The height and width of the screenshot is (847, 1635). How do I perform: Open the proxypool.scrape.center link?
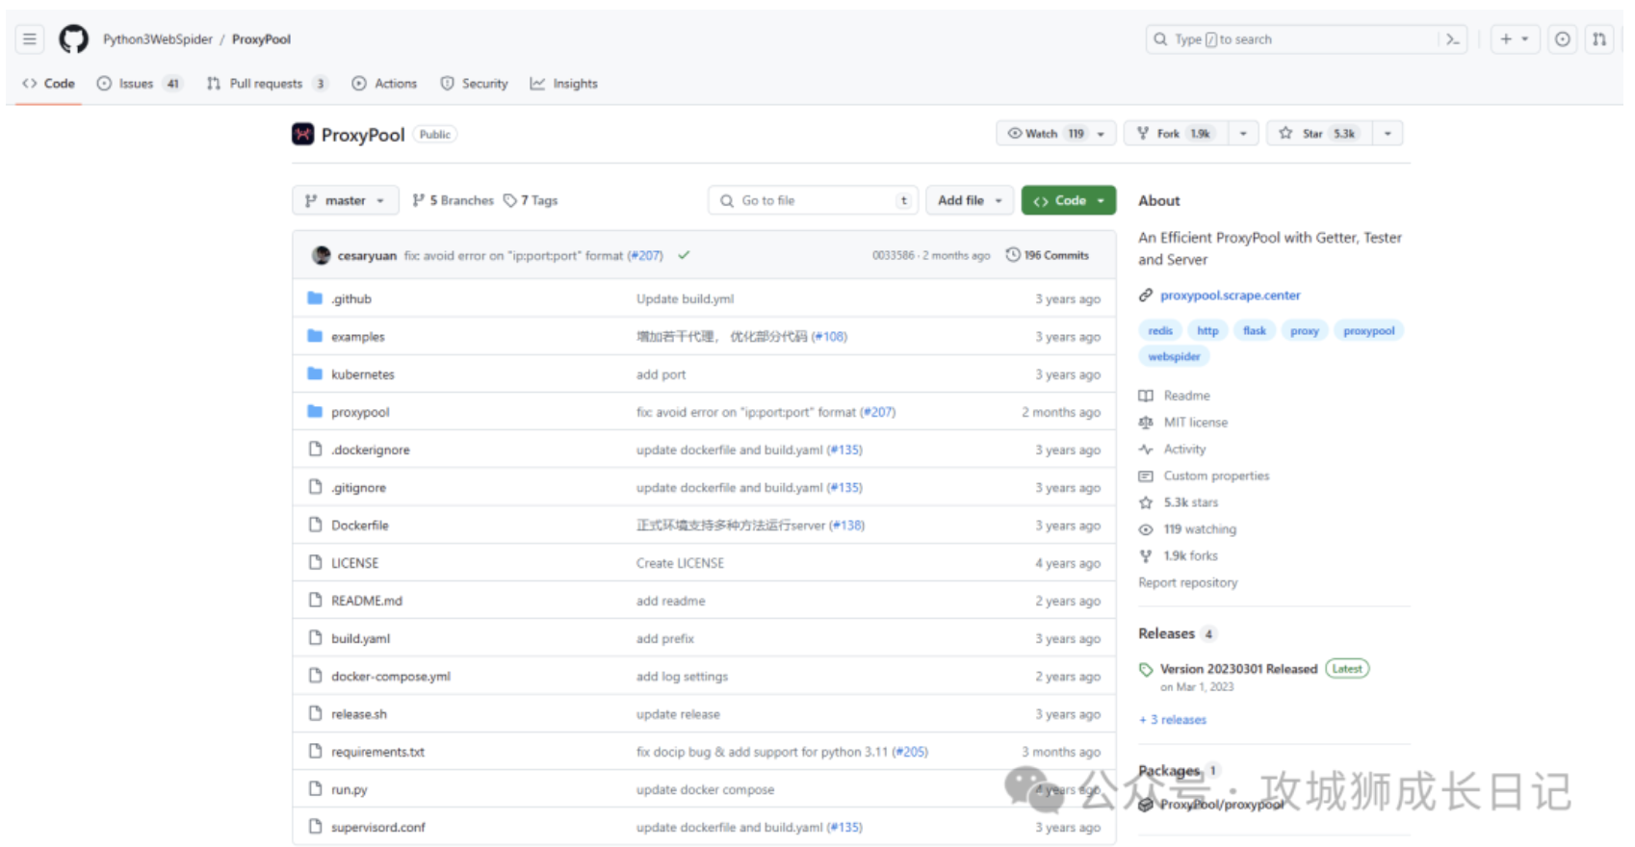1230,295
